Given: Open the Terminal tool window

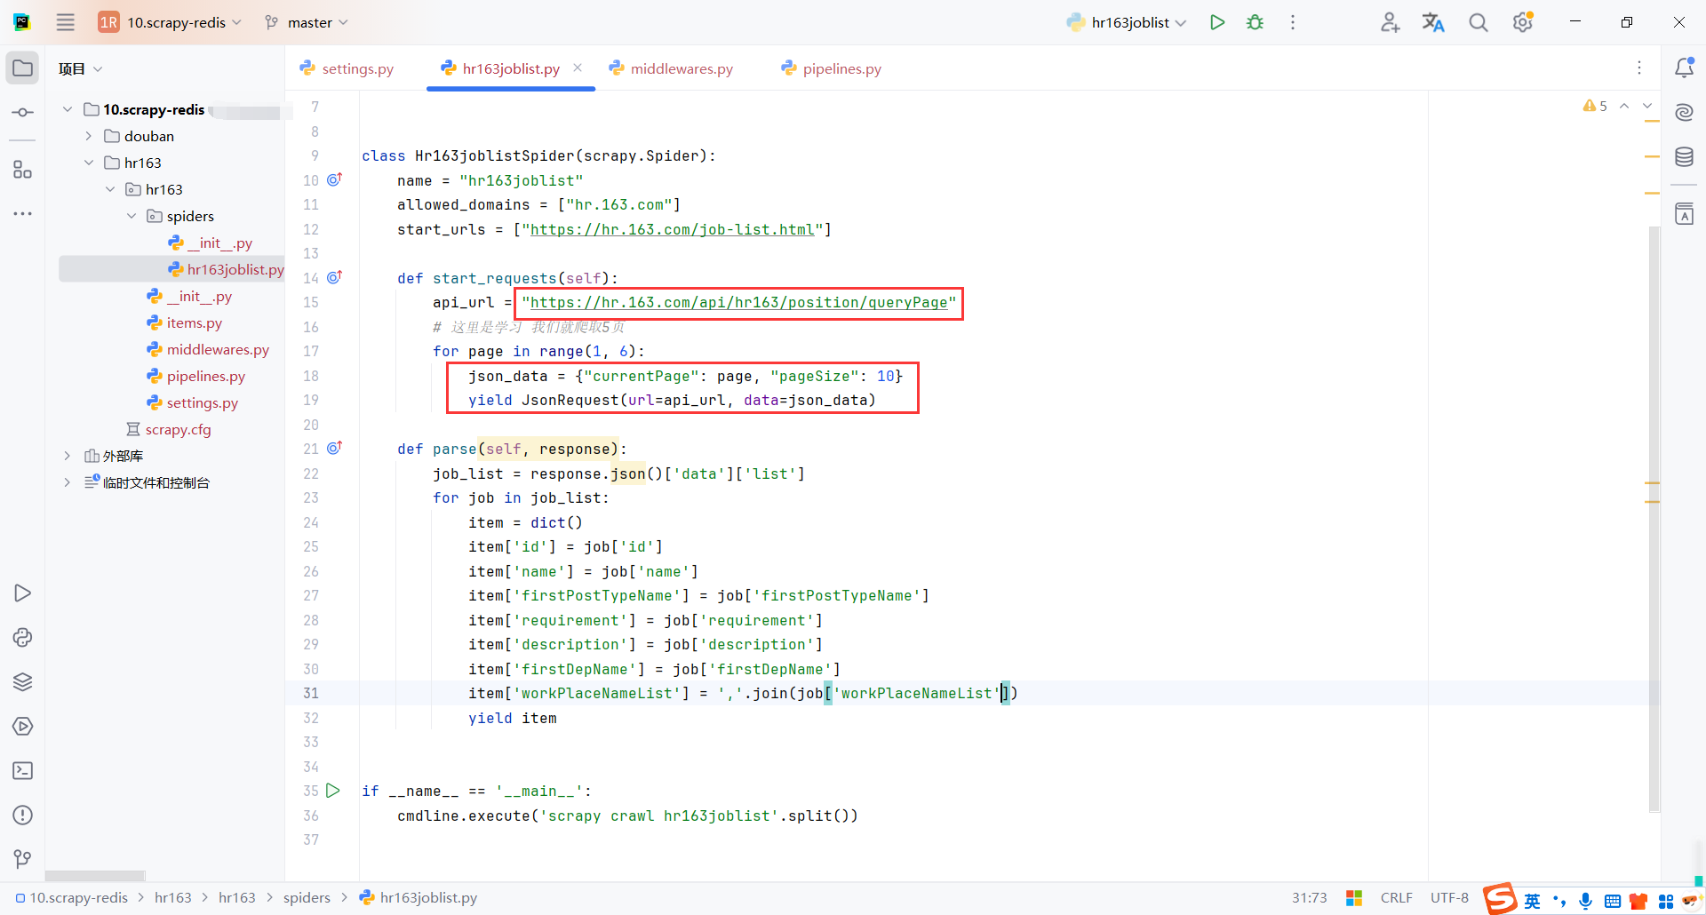Looking at the screenshot, I should (23, 771).
